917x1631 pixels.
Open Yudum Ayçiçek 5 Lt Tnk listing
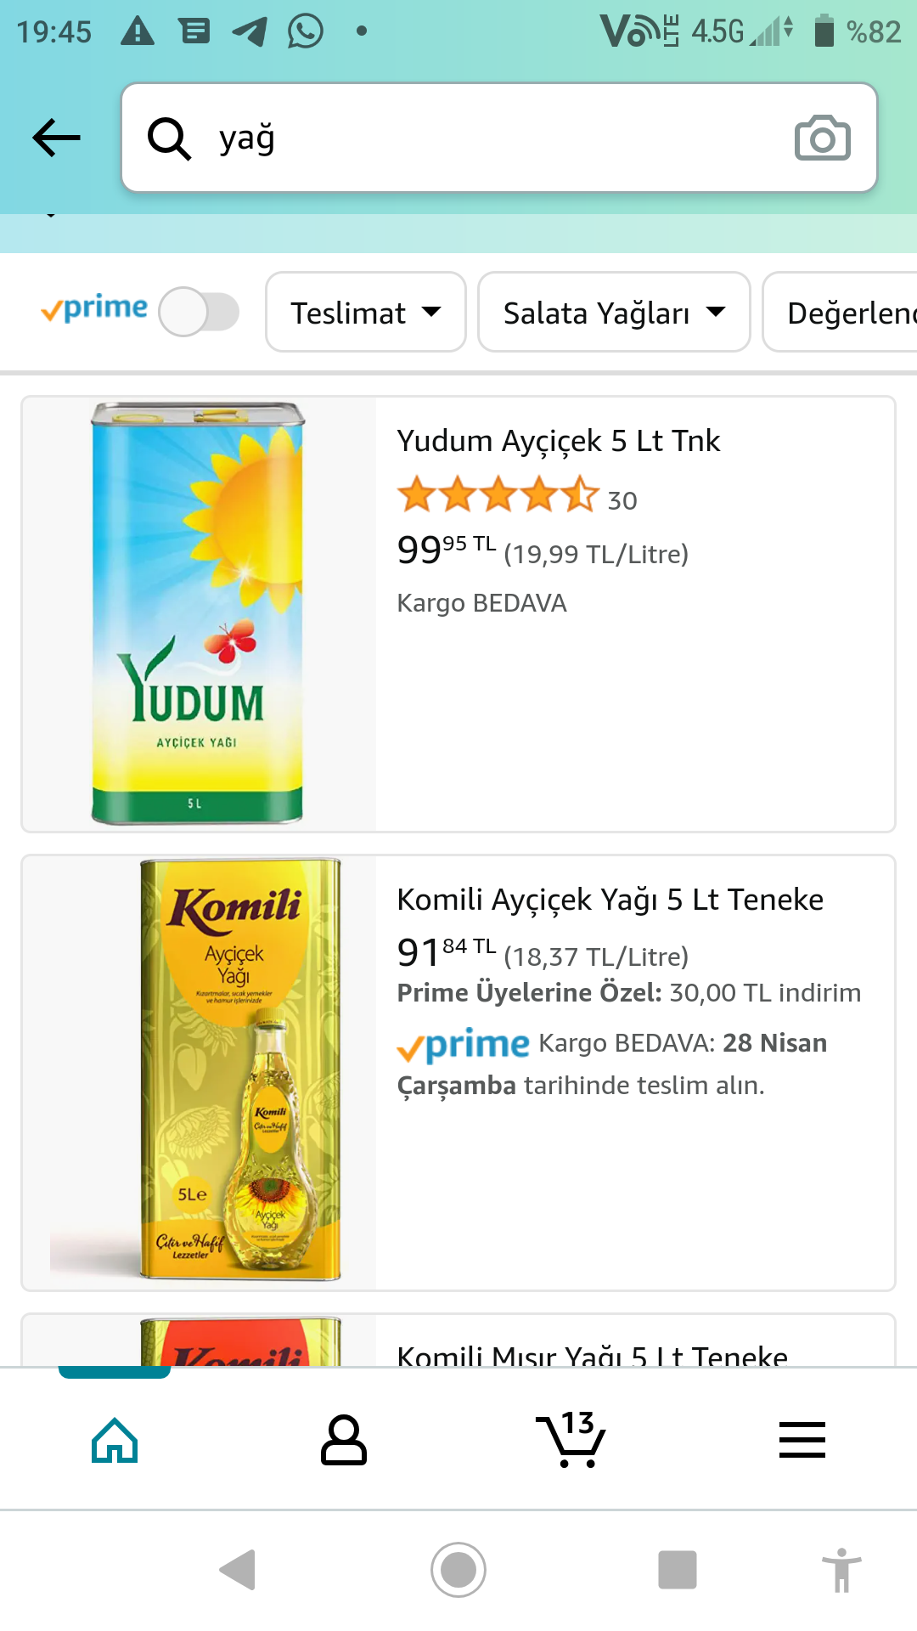pyautogui.click(x=559, y=441)
